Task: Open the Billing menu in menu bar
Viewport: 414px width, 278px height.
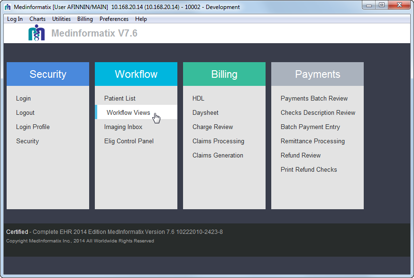Action: [85, 19]
